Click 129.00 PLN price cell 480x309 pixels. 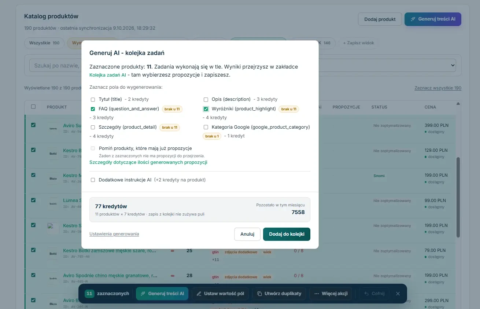436,150
